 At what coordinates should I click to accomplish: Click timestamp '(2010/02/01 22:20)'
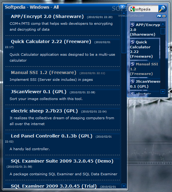coord(100,17)
